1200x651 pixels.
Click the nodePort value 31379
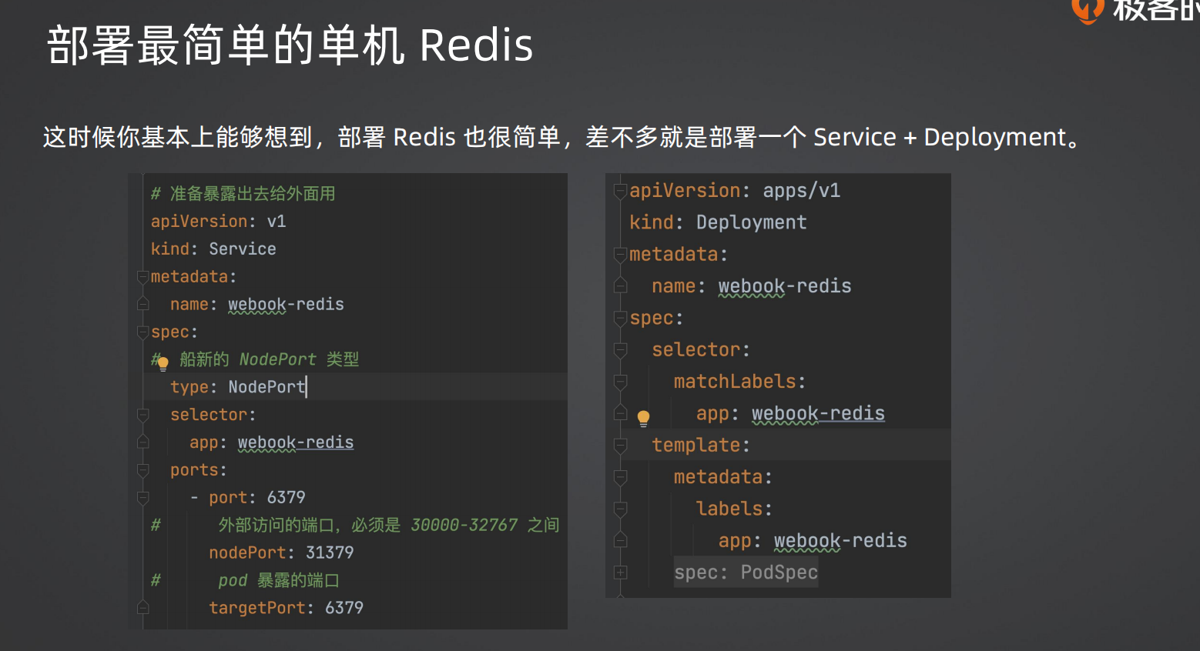coord(330,553)
